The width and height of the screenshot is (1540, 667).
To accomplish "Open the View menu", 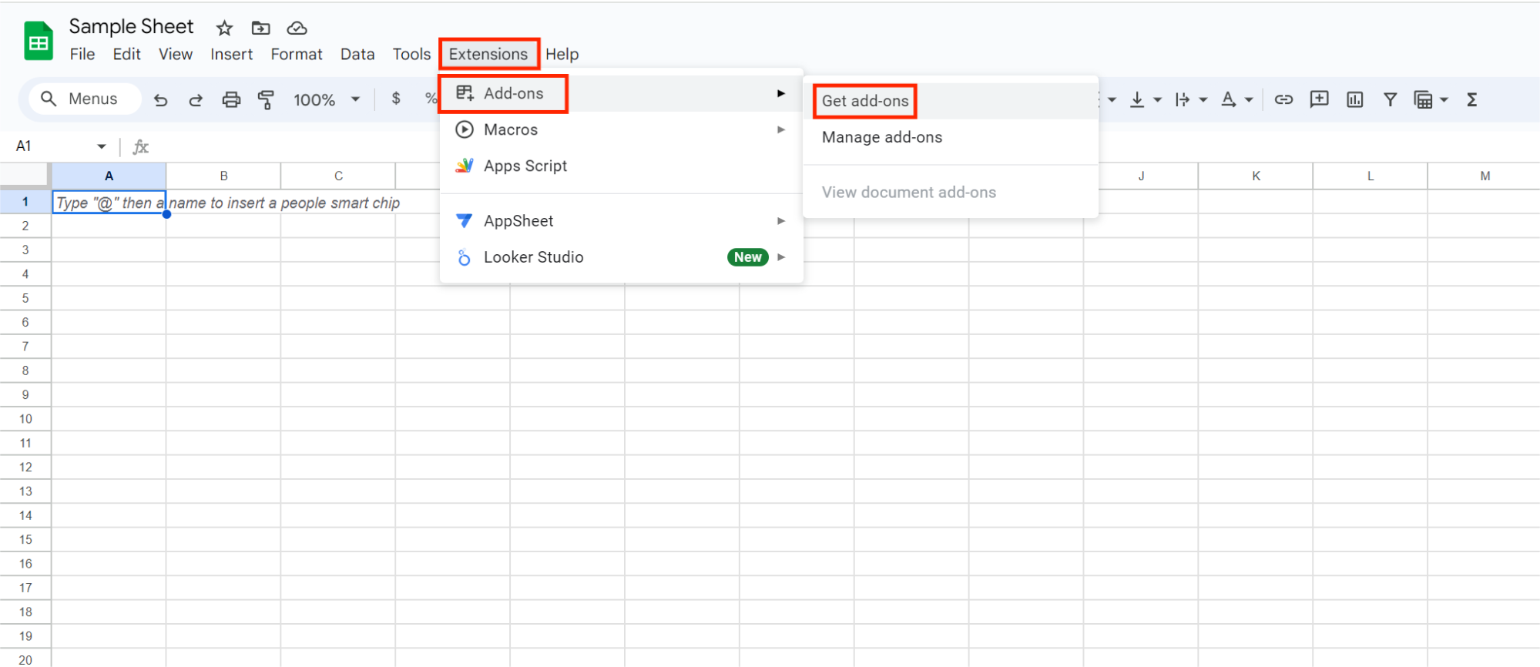I will (x=176, y=54).
